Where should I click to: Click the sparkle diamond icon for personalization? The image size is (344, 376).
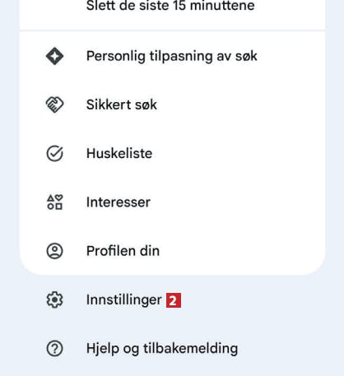[x=54, y=56]
